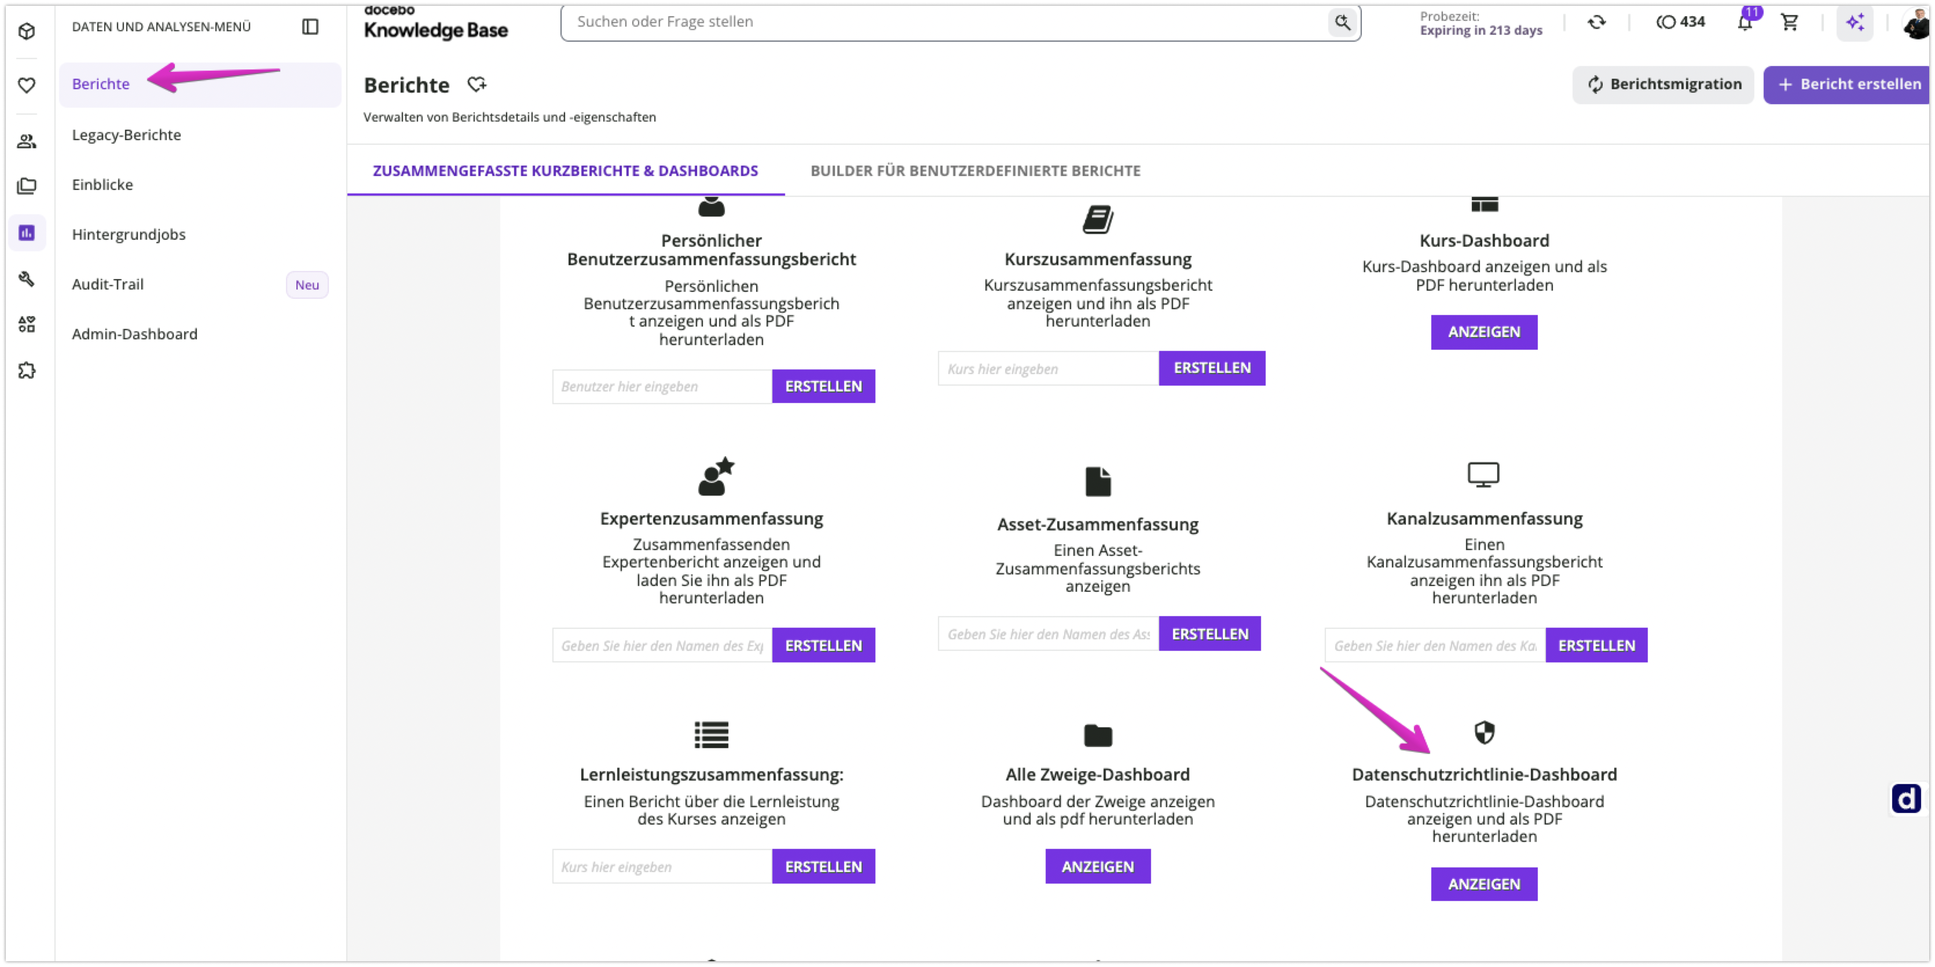Screen dimensions: 1935x967
Task: Open the wrench settings icon
Action: point(27,279)
